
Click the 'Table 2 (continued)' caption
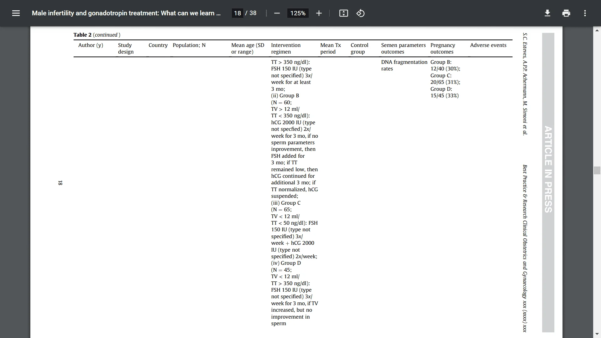pyautogui.click(x=97, y=35)
